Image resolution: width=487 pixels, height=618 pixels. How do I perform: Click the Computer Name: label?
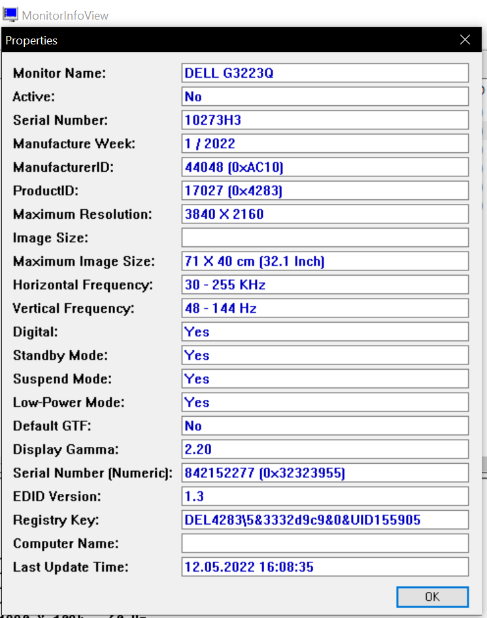(x=66, y=544)
